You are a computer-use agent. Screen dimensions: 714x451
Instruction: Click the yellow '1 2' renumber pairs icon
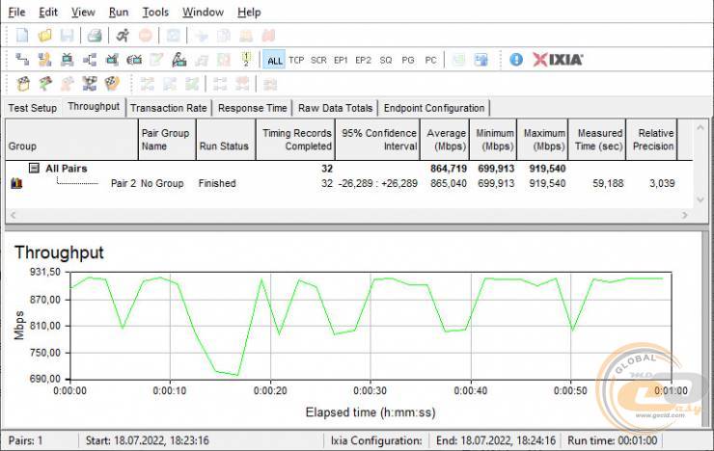[x=246, y=60]
